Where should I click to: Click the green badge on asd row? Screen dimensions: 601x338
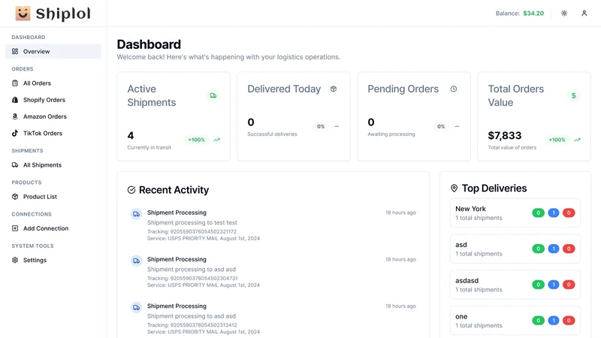click(538, 249)
